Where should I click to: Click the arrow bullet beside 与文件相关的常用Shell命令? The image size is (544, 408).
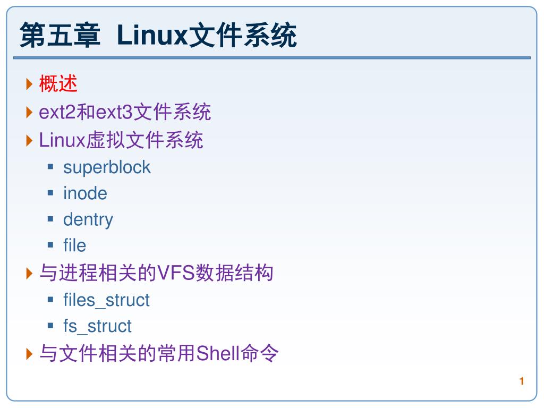click(x=30, y=353)
